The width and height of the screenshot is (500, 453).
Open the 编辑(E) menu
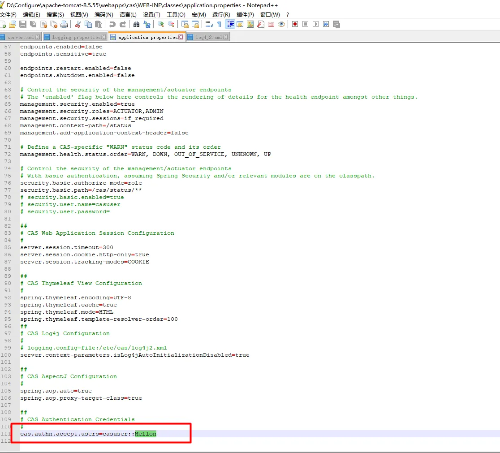31,15
